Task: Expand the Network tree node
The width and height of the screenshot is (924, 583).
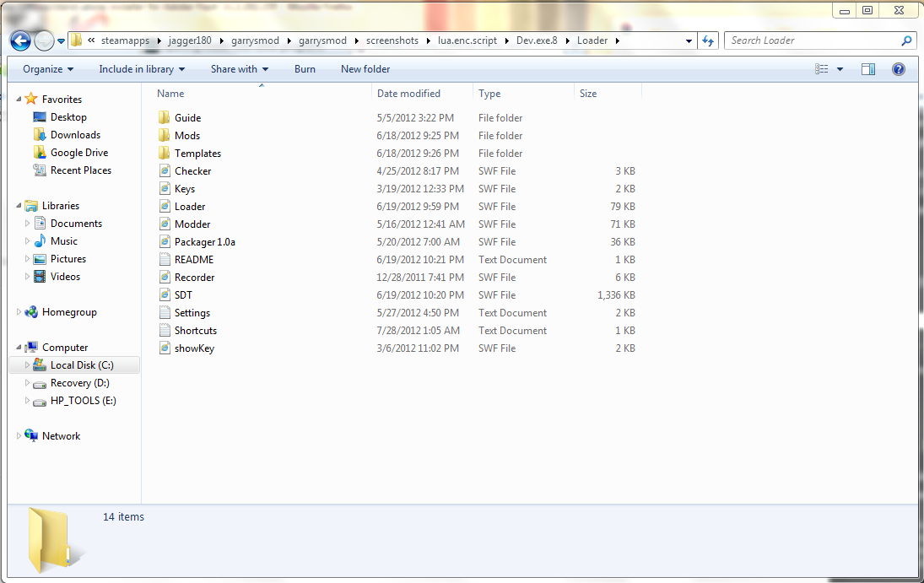Action: 19,436
